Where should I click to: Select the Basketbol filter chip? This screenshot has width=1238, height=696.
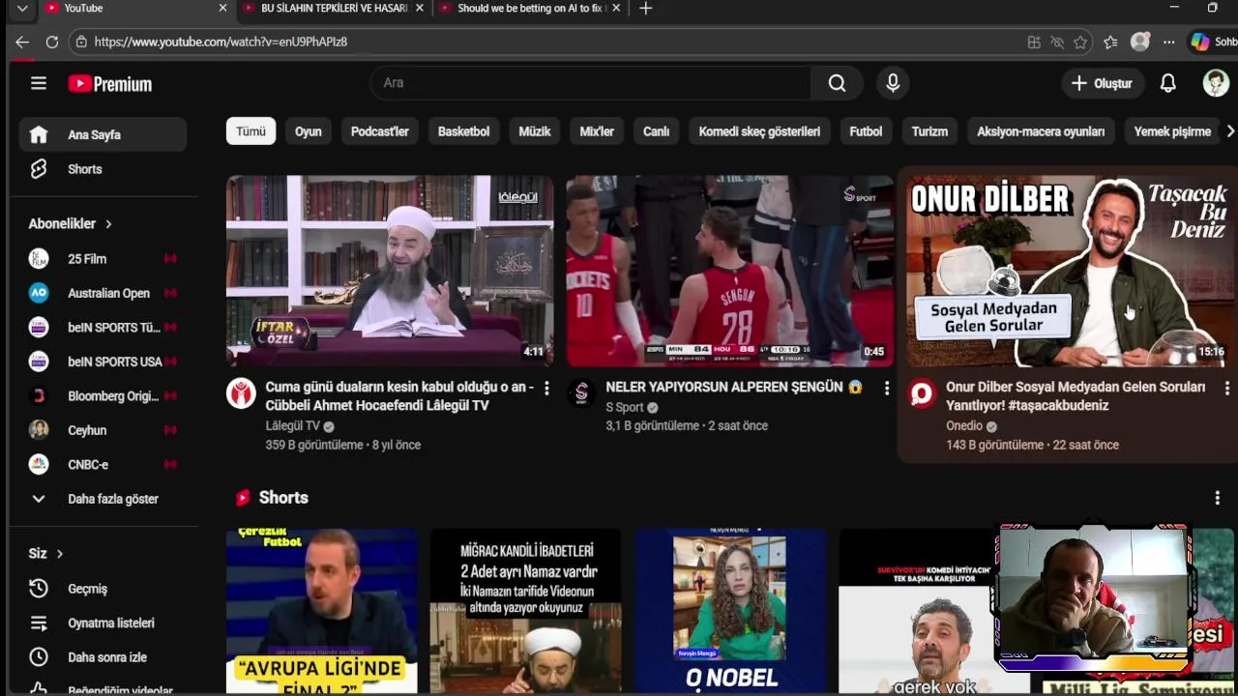[x=463, y=131]
